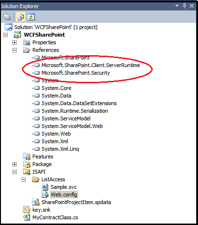Image resolution: width=198 pixels, height=225 pixels.
Task: Select the MyContractClass.cs file name
Action: pyautogui.click(x=55, y=217)
